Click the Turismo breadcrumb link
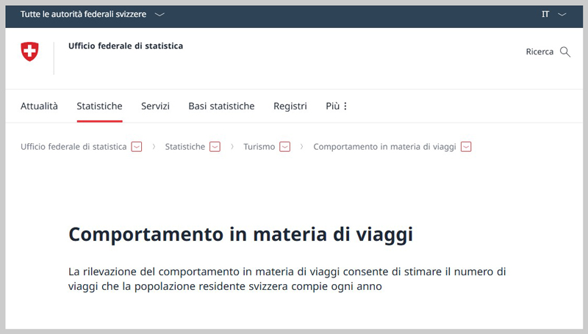 (259, 147)
